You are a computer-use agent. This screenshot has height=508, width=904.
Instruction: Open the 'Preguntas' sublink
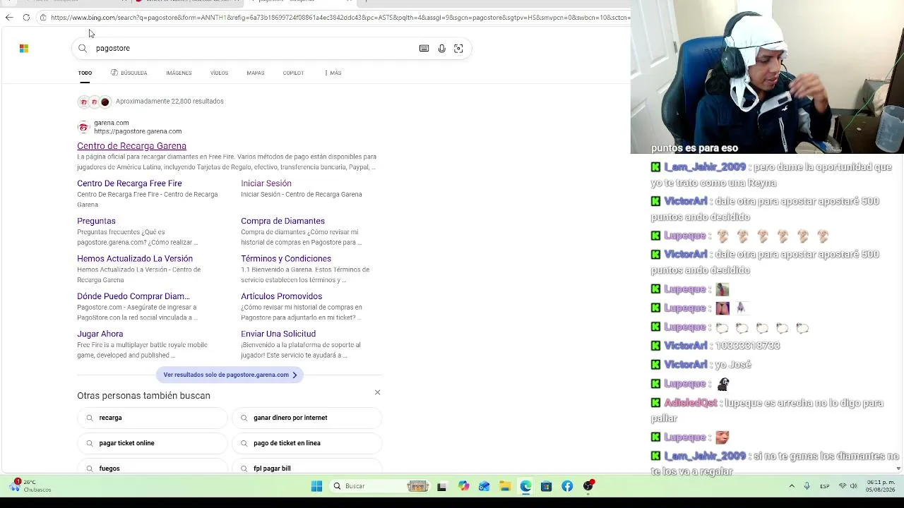[96, 221]
